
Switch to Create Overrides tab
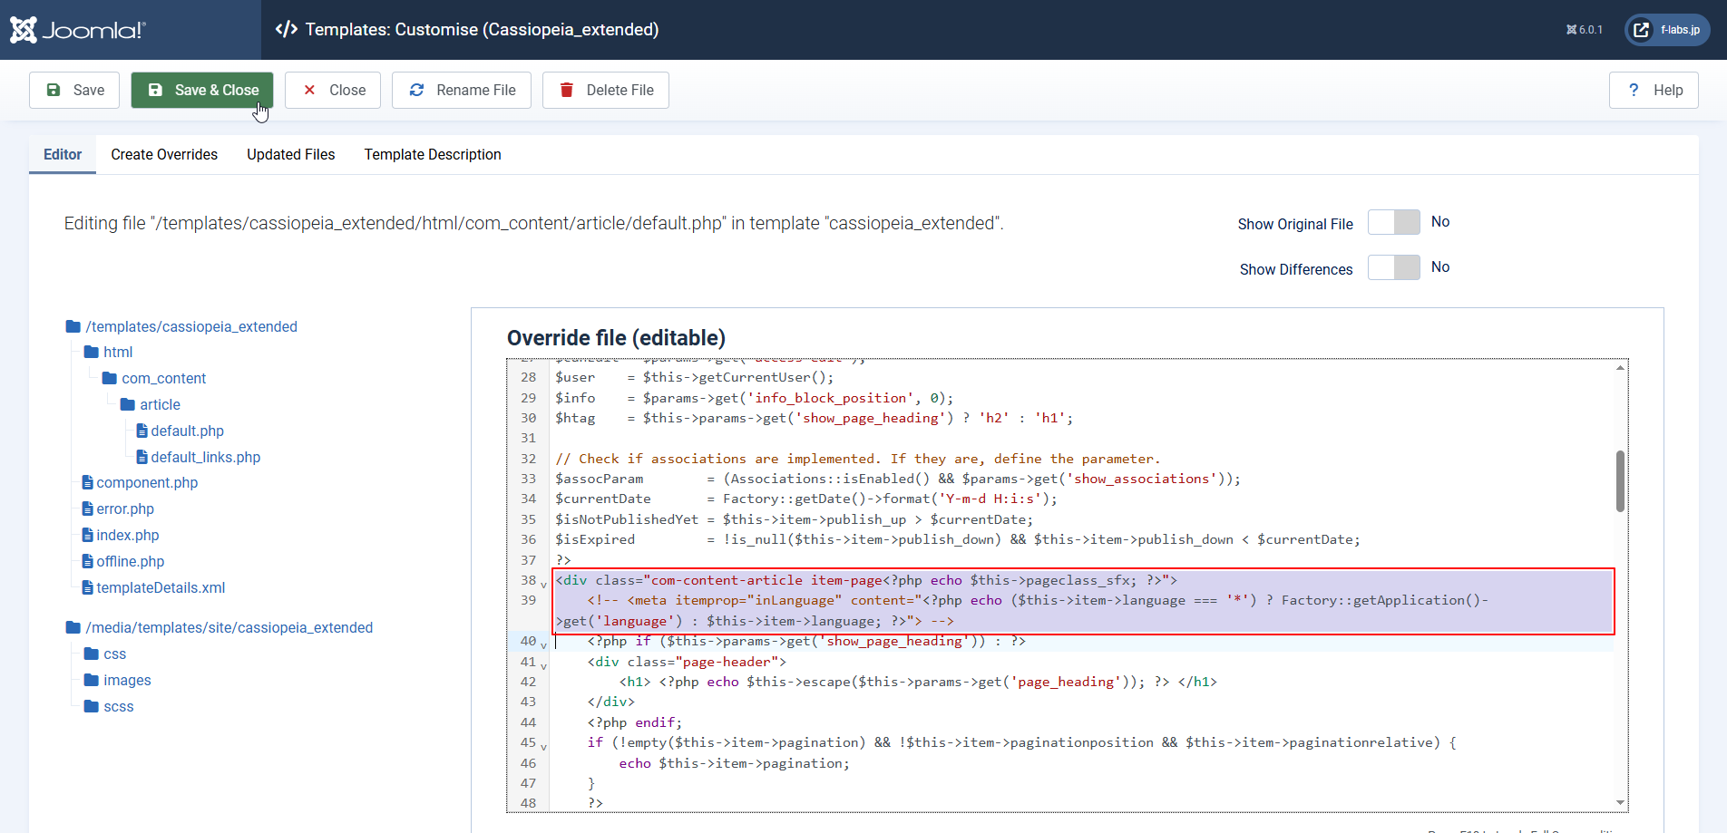click(x=164, y=154)
